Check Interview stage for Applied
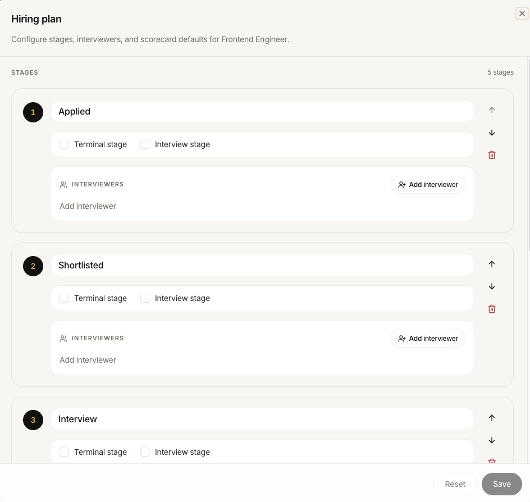The width and height of the screenshot is (530, 502). pos(145,144)
